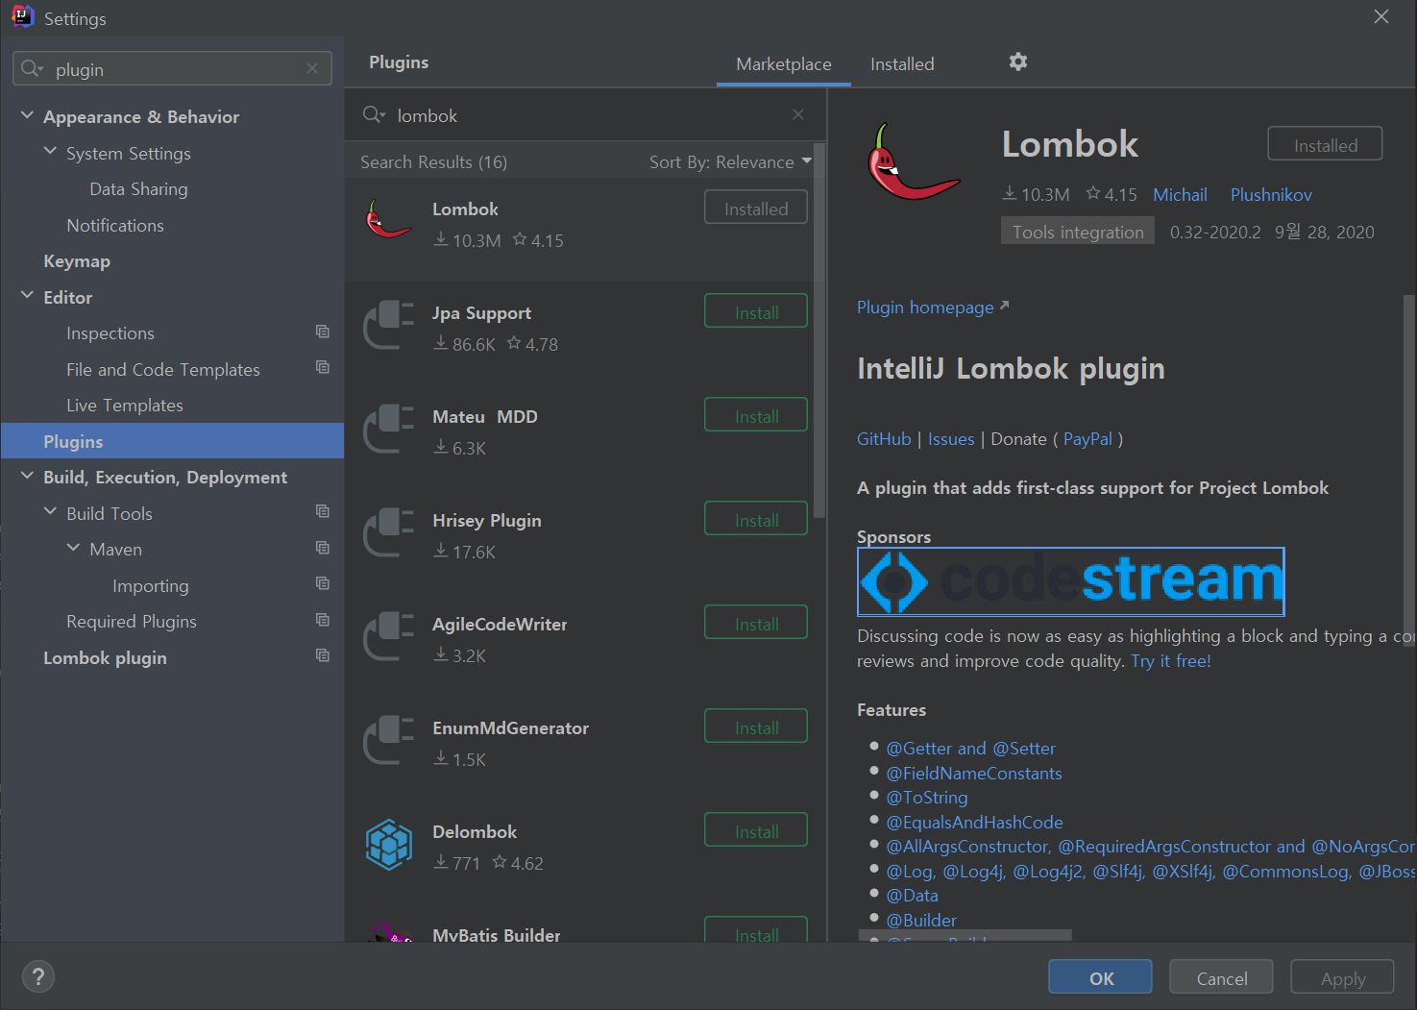This screenshot has height=1010, width=1417.
Task: Click project-level icon beside Lombok plugin
Action: point(323,655)
